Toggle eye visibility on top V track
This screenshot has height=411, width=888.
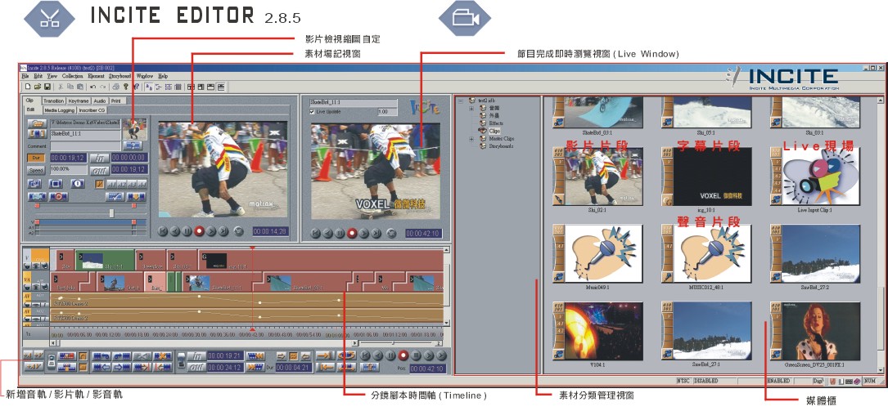point(36,266)
